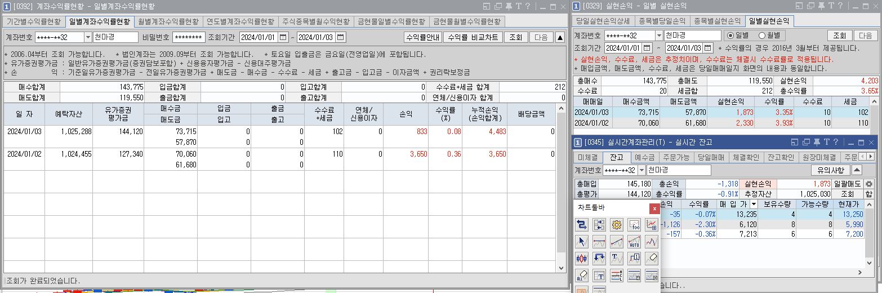Click the 비밀번호 password field
The height and width of the screenshot is (293, 882).
tap(189, 37)
